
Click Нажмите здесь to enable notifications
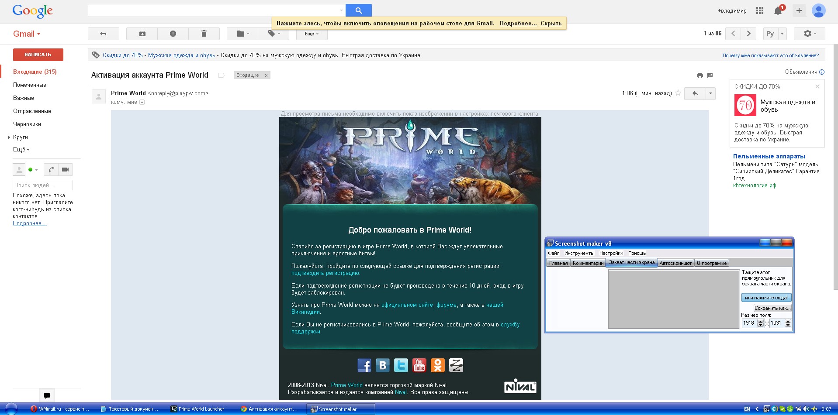(x=298, y=23)
